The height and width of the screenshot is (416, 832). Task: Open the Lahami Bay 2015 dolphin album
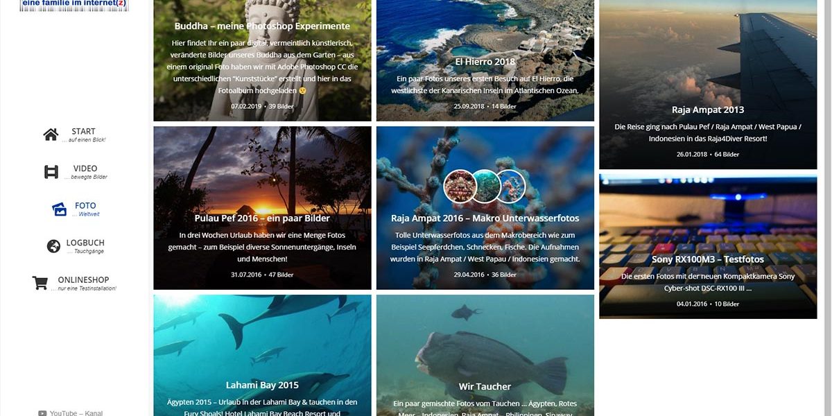point(262,385)
